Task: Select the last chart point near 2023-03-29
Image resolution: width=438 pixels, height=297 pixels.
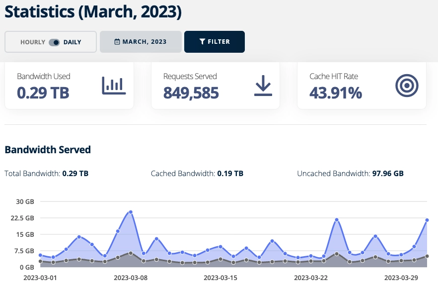Action: (426, 219)
